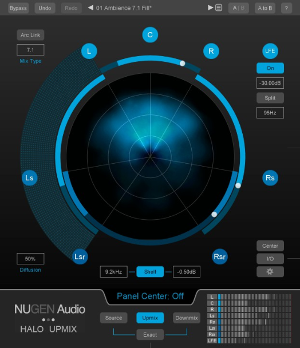Toggle the LFE On button
Viewport: 300px width, 348px height.
point(270,68)
